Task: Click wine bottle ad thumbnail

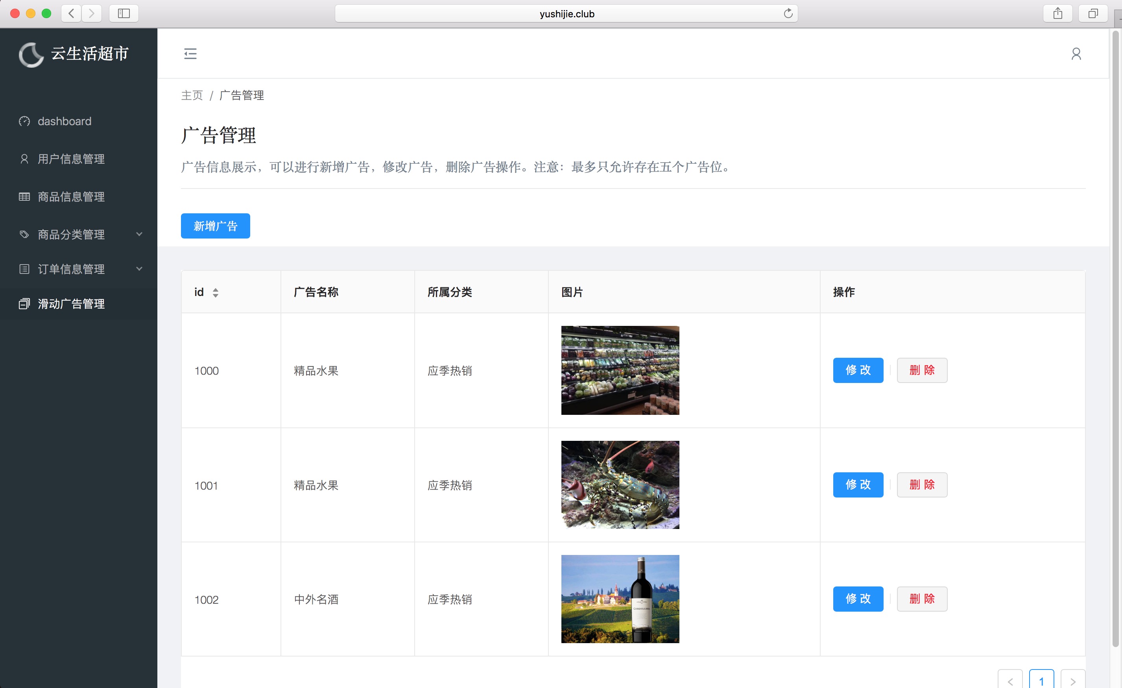Action: 620,599
